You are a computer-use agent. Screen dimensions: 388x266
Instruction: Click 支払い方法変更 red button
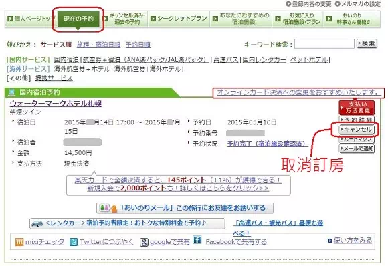(357, 108)
